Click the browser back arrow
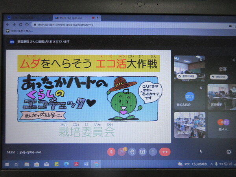236x177 pixels. click(8, 24)
